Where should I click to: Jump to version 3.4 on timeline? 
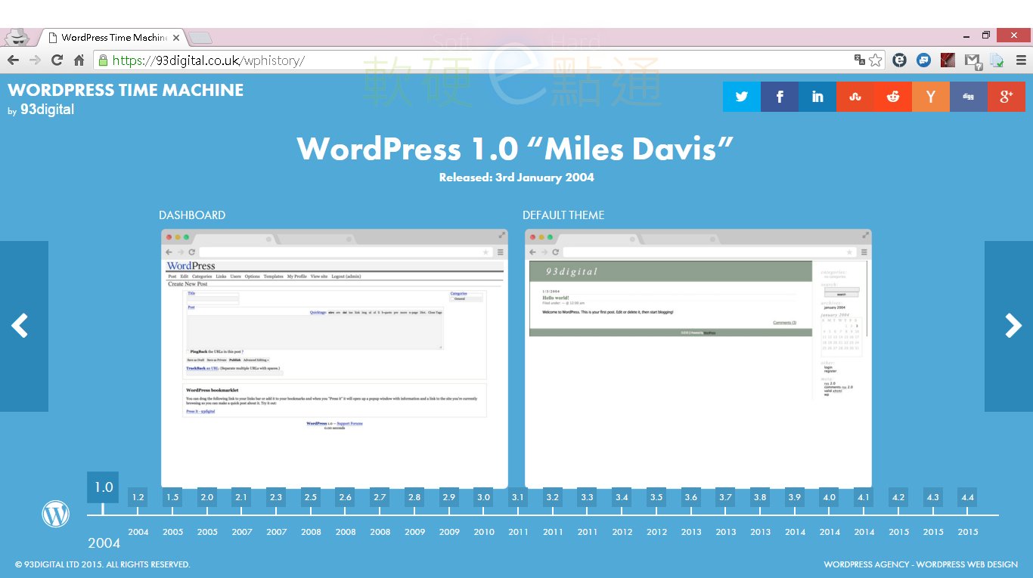pyautogui.click(x=622, y=497)
